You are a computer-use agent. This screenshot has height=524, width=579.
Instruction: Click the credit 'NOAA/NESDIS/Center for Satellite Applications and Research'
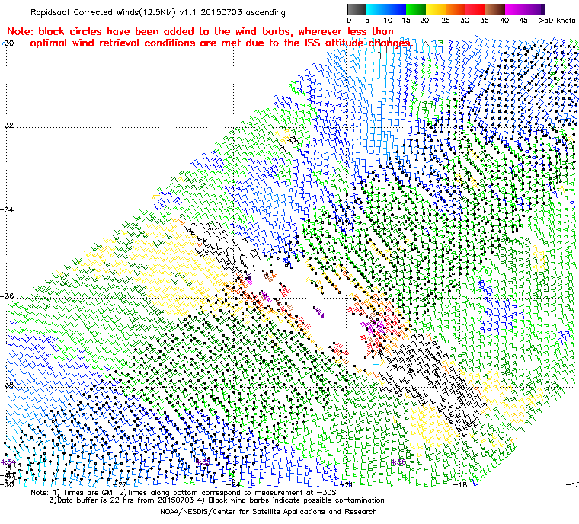268,512
